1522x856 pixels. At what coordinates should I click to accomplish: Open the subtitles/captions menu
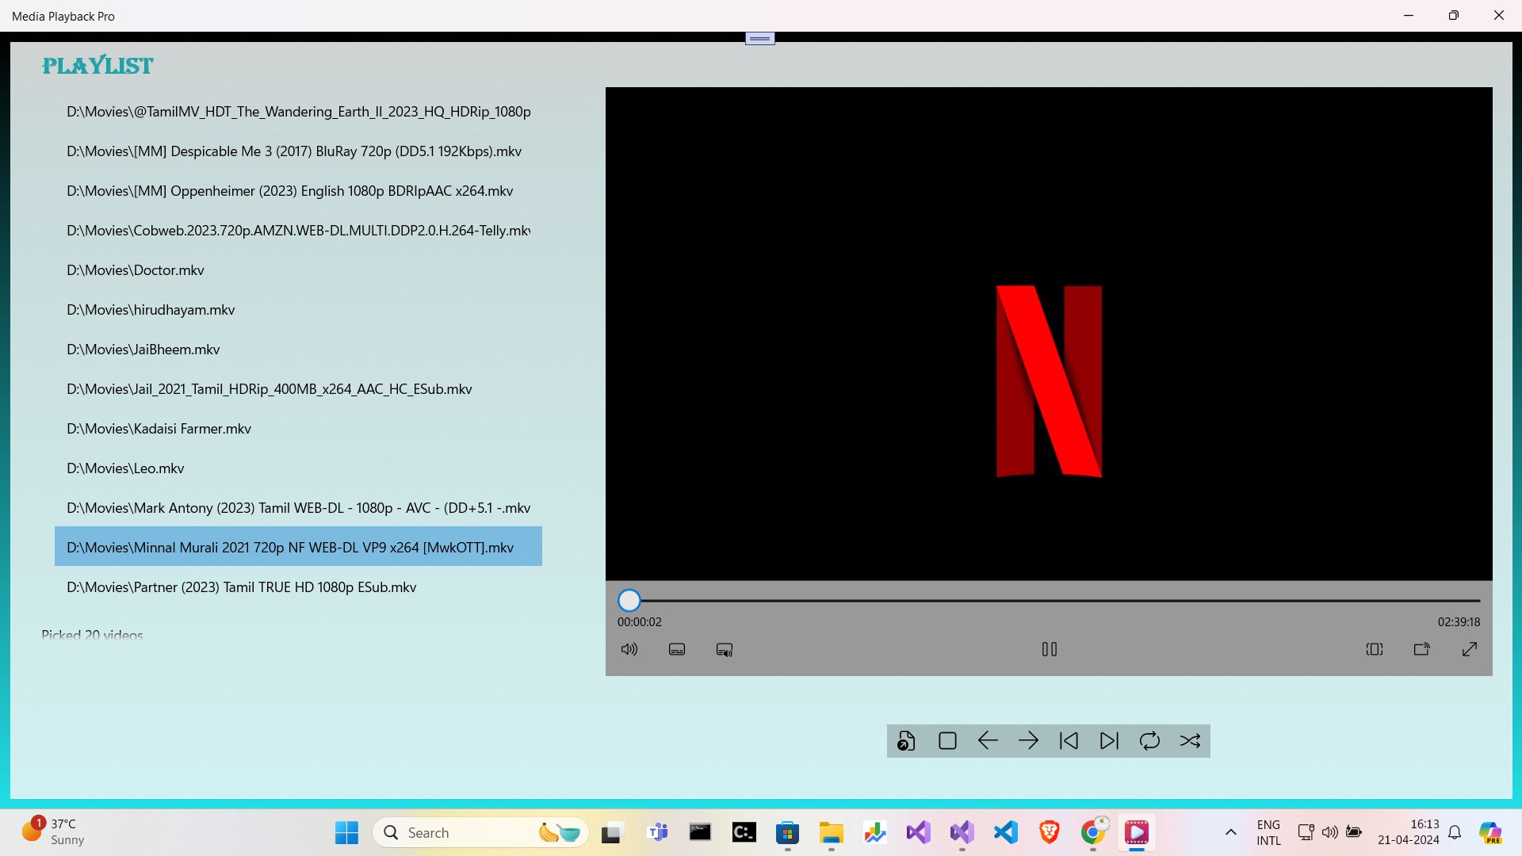(x=677, y=650)
